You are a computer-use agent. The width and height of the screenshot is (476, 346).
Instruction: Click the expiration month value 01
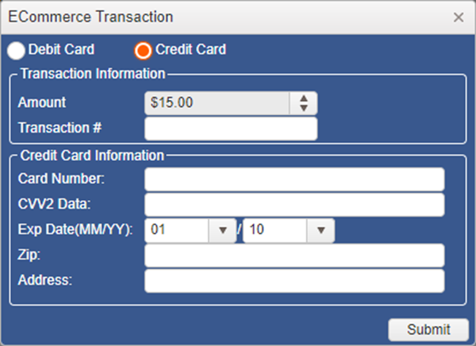[x=177, y=230]
